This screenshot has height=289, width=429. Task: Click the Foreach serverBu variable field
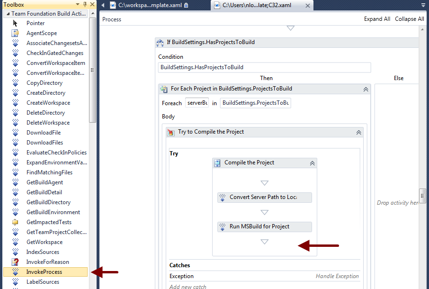197,103
